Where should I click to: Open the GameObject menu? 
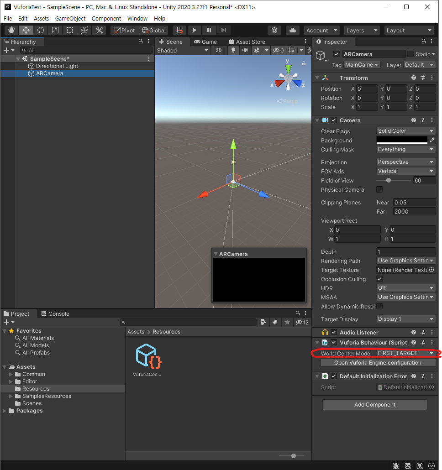pyautogui.click(x=70, y=19)
